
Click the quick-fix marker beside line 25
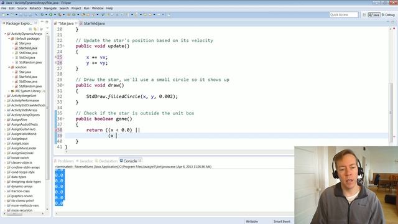point(56,57)
